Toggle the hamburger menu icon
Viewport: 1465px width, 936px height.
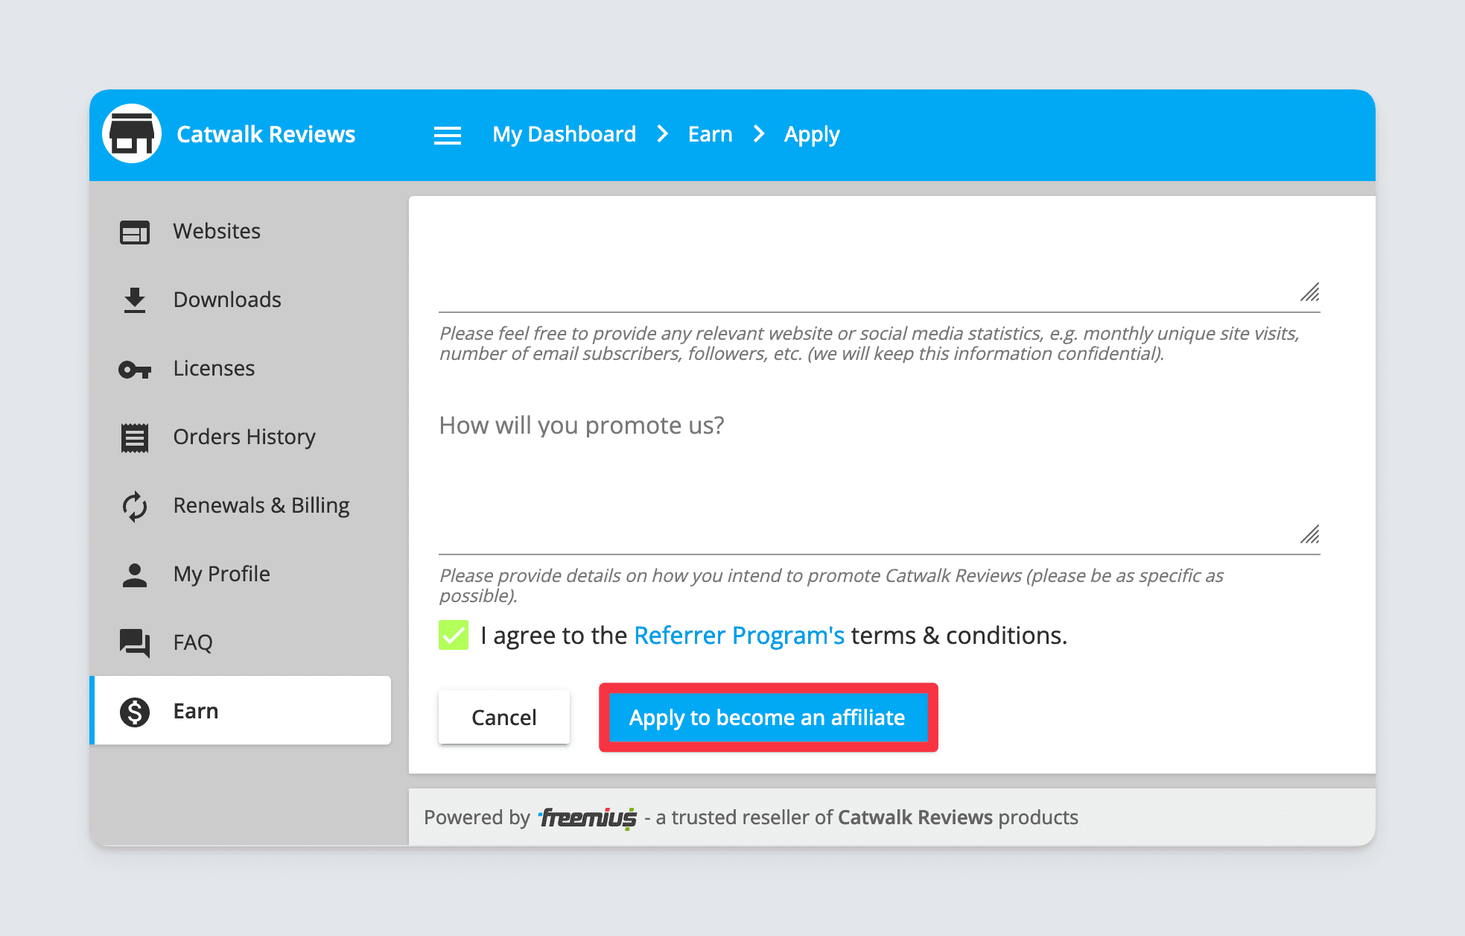[448, 135]
